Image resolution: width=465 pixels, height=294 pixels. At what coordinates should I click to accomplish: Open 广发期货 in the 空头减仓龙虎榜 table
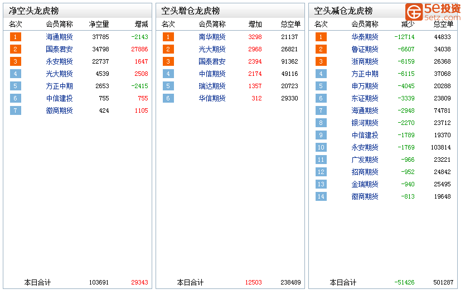[x=365, y=160]
